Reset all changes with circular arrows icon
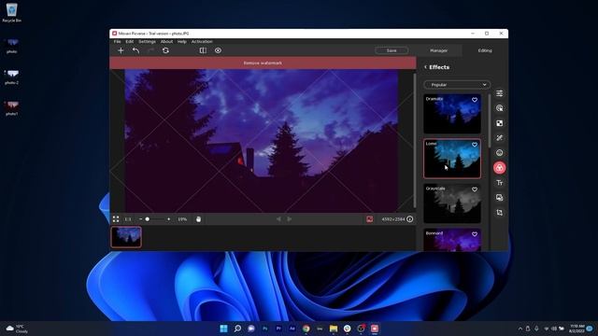598x336 pixels. 165,50
